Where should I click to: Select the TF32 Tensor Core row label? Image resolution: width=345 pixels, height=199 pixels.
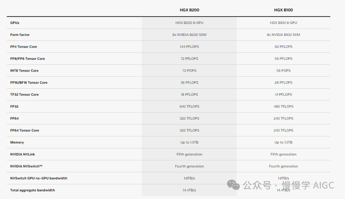tap(24, 94)
